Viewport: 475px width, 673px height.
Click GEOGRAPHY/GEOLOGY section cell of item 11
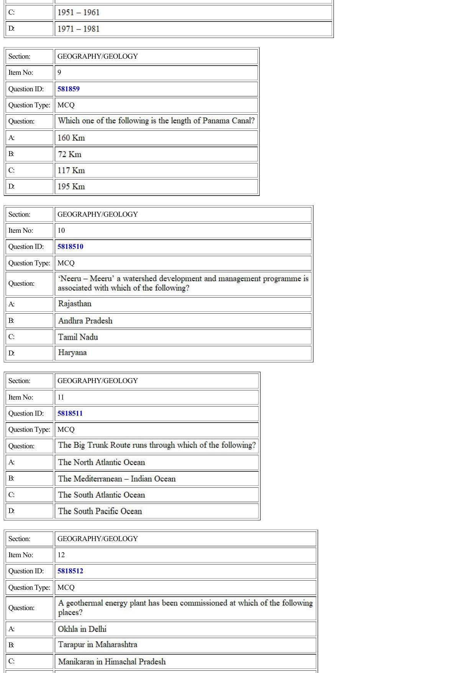(x=157, y=381)
